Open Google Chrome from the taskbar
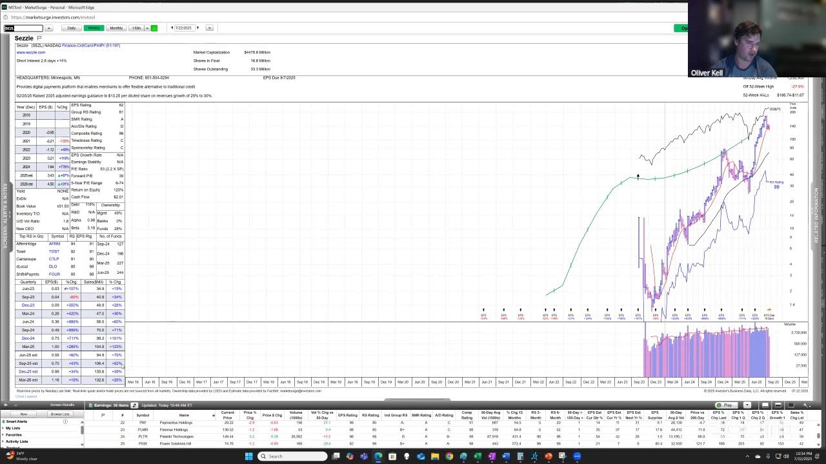Image resolution: width=826 pixels, height=464 pixels. (x=449, y=456)
